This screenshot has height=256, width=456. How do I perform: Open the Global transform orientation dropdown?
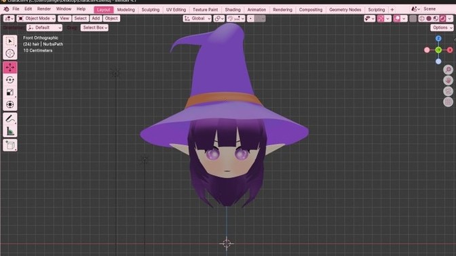[x=197, y=18]
